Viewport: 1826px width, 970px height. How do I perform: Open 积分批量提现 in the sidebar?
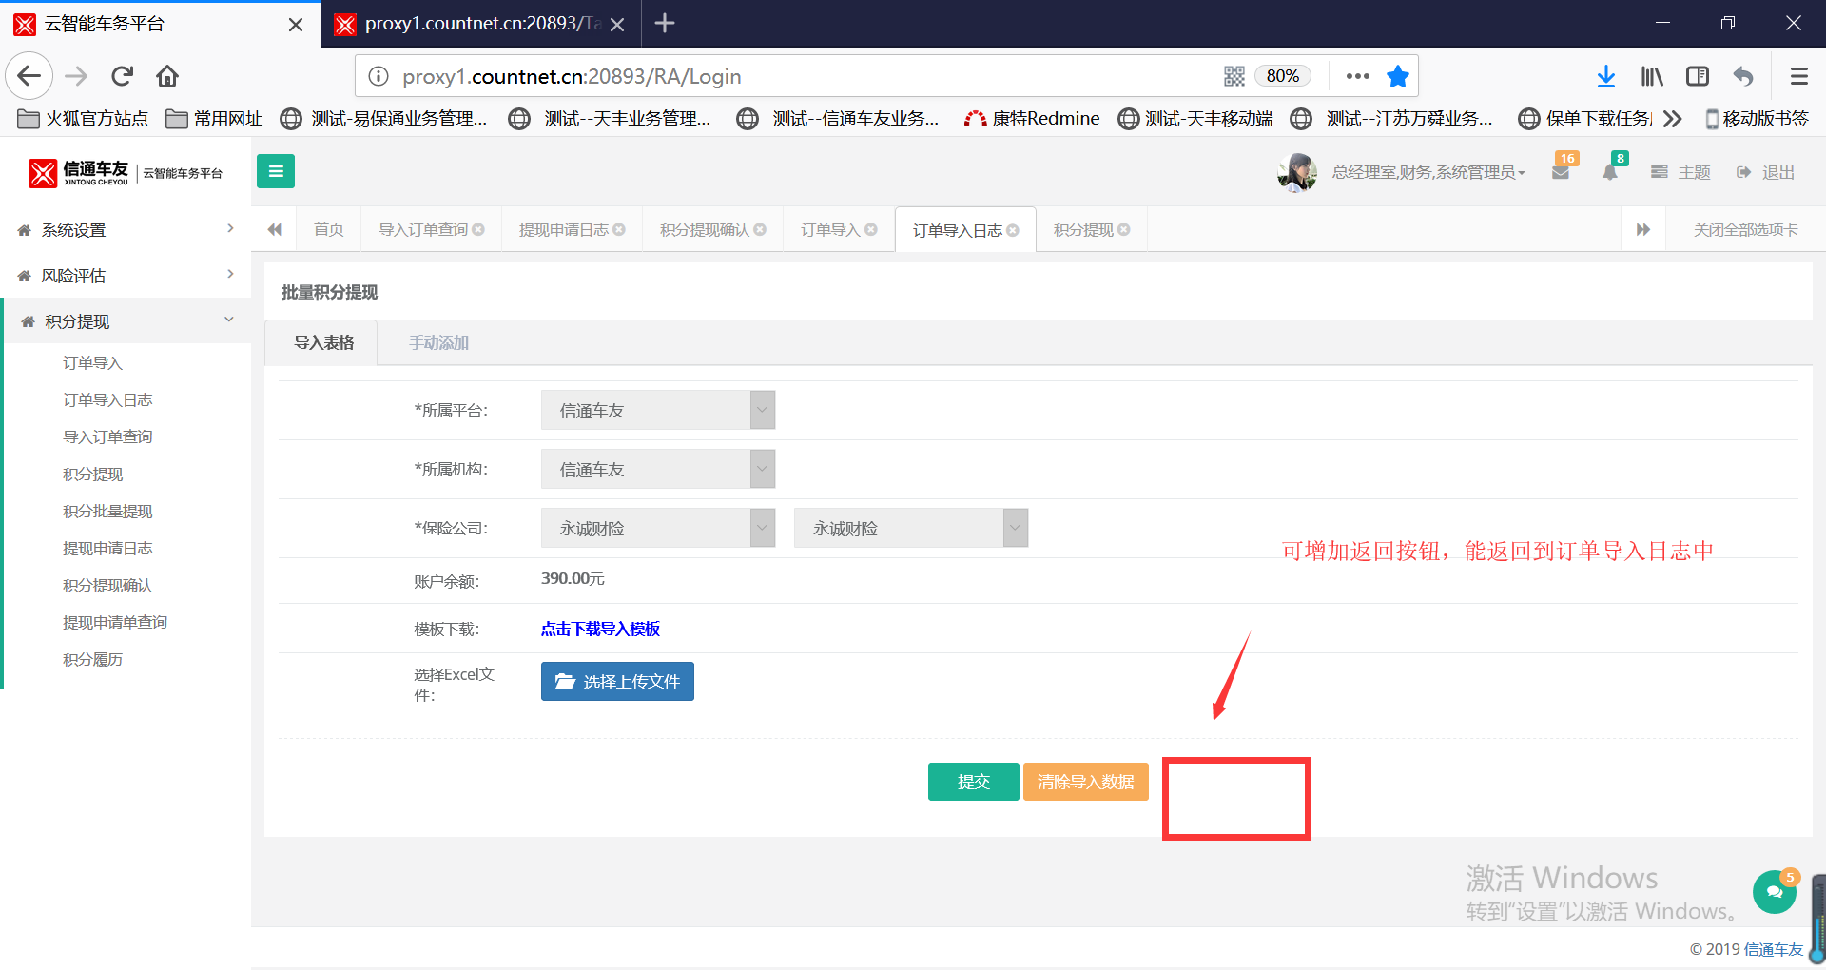point(107,511)
